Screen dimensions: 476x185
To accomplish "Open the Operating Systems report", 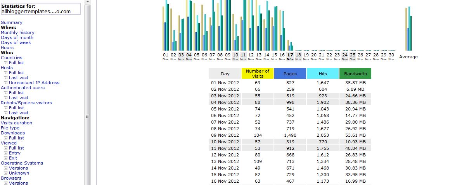I will (22, 163).
